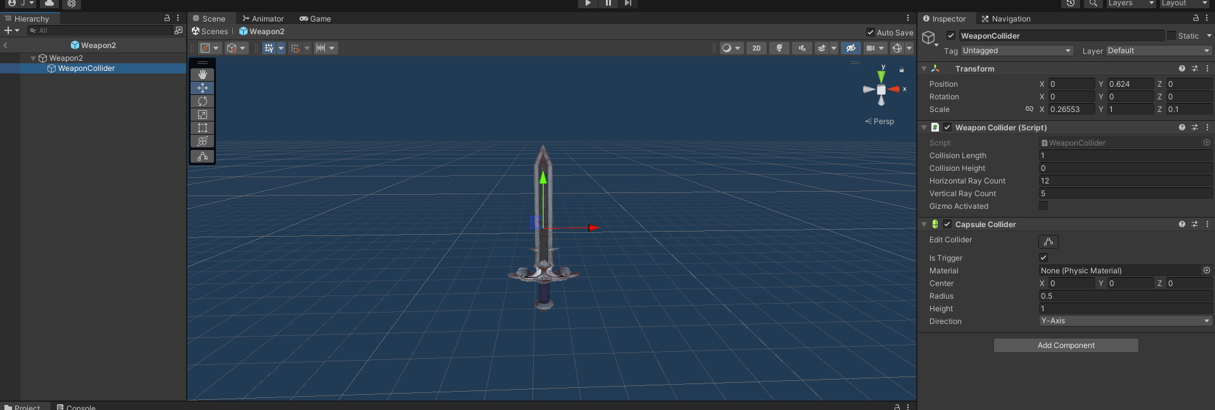Toggle scene lighting button
This screenshot has width=1215, height=410.
tap(779, 48)
